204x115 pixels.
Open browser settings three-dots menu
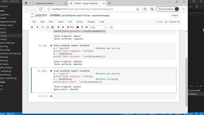(183, 9)
